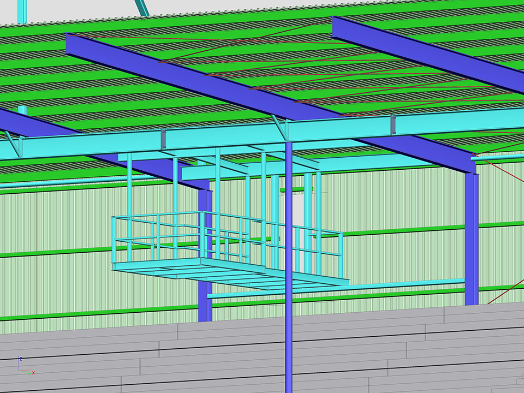The height and width of the screenshot is (393, 524).
Task: Select the thin blue center column
Action: [288, 327]
